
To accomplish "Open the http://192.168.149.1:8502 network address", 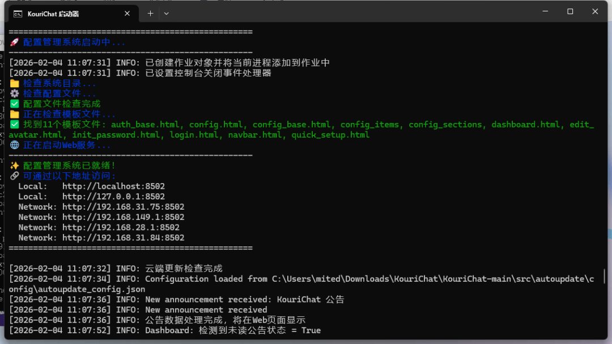I will coord(124,217).
